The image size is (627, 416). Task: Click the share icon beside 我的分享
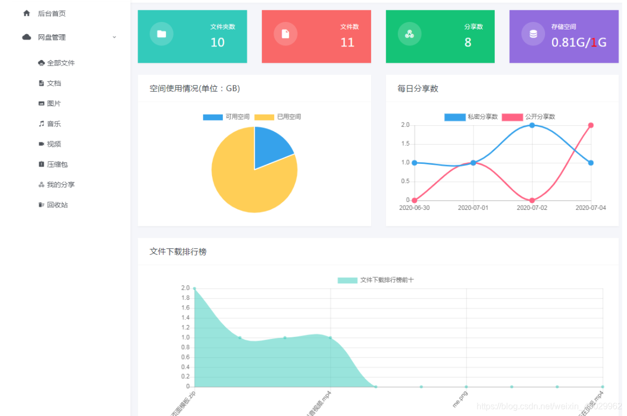pos(41,185)
